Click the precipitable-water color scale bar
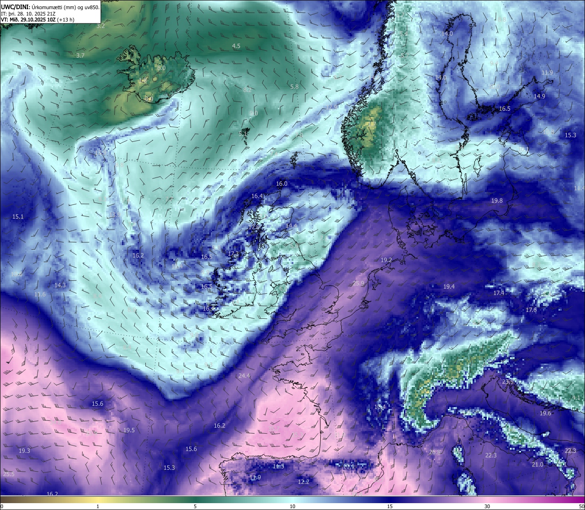 point(292,499)
